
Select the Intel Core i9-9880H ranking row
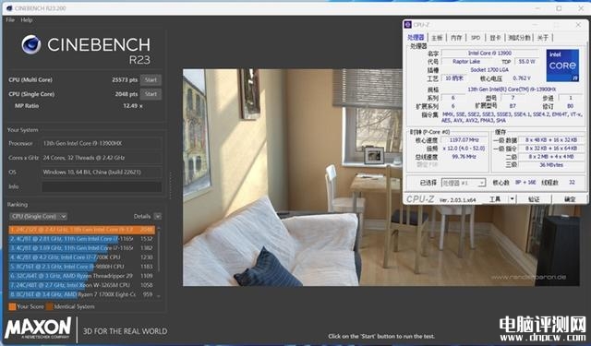(82, 267)
